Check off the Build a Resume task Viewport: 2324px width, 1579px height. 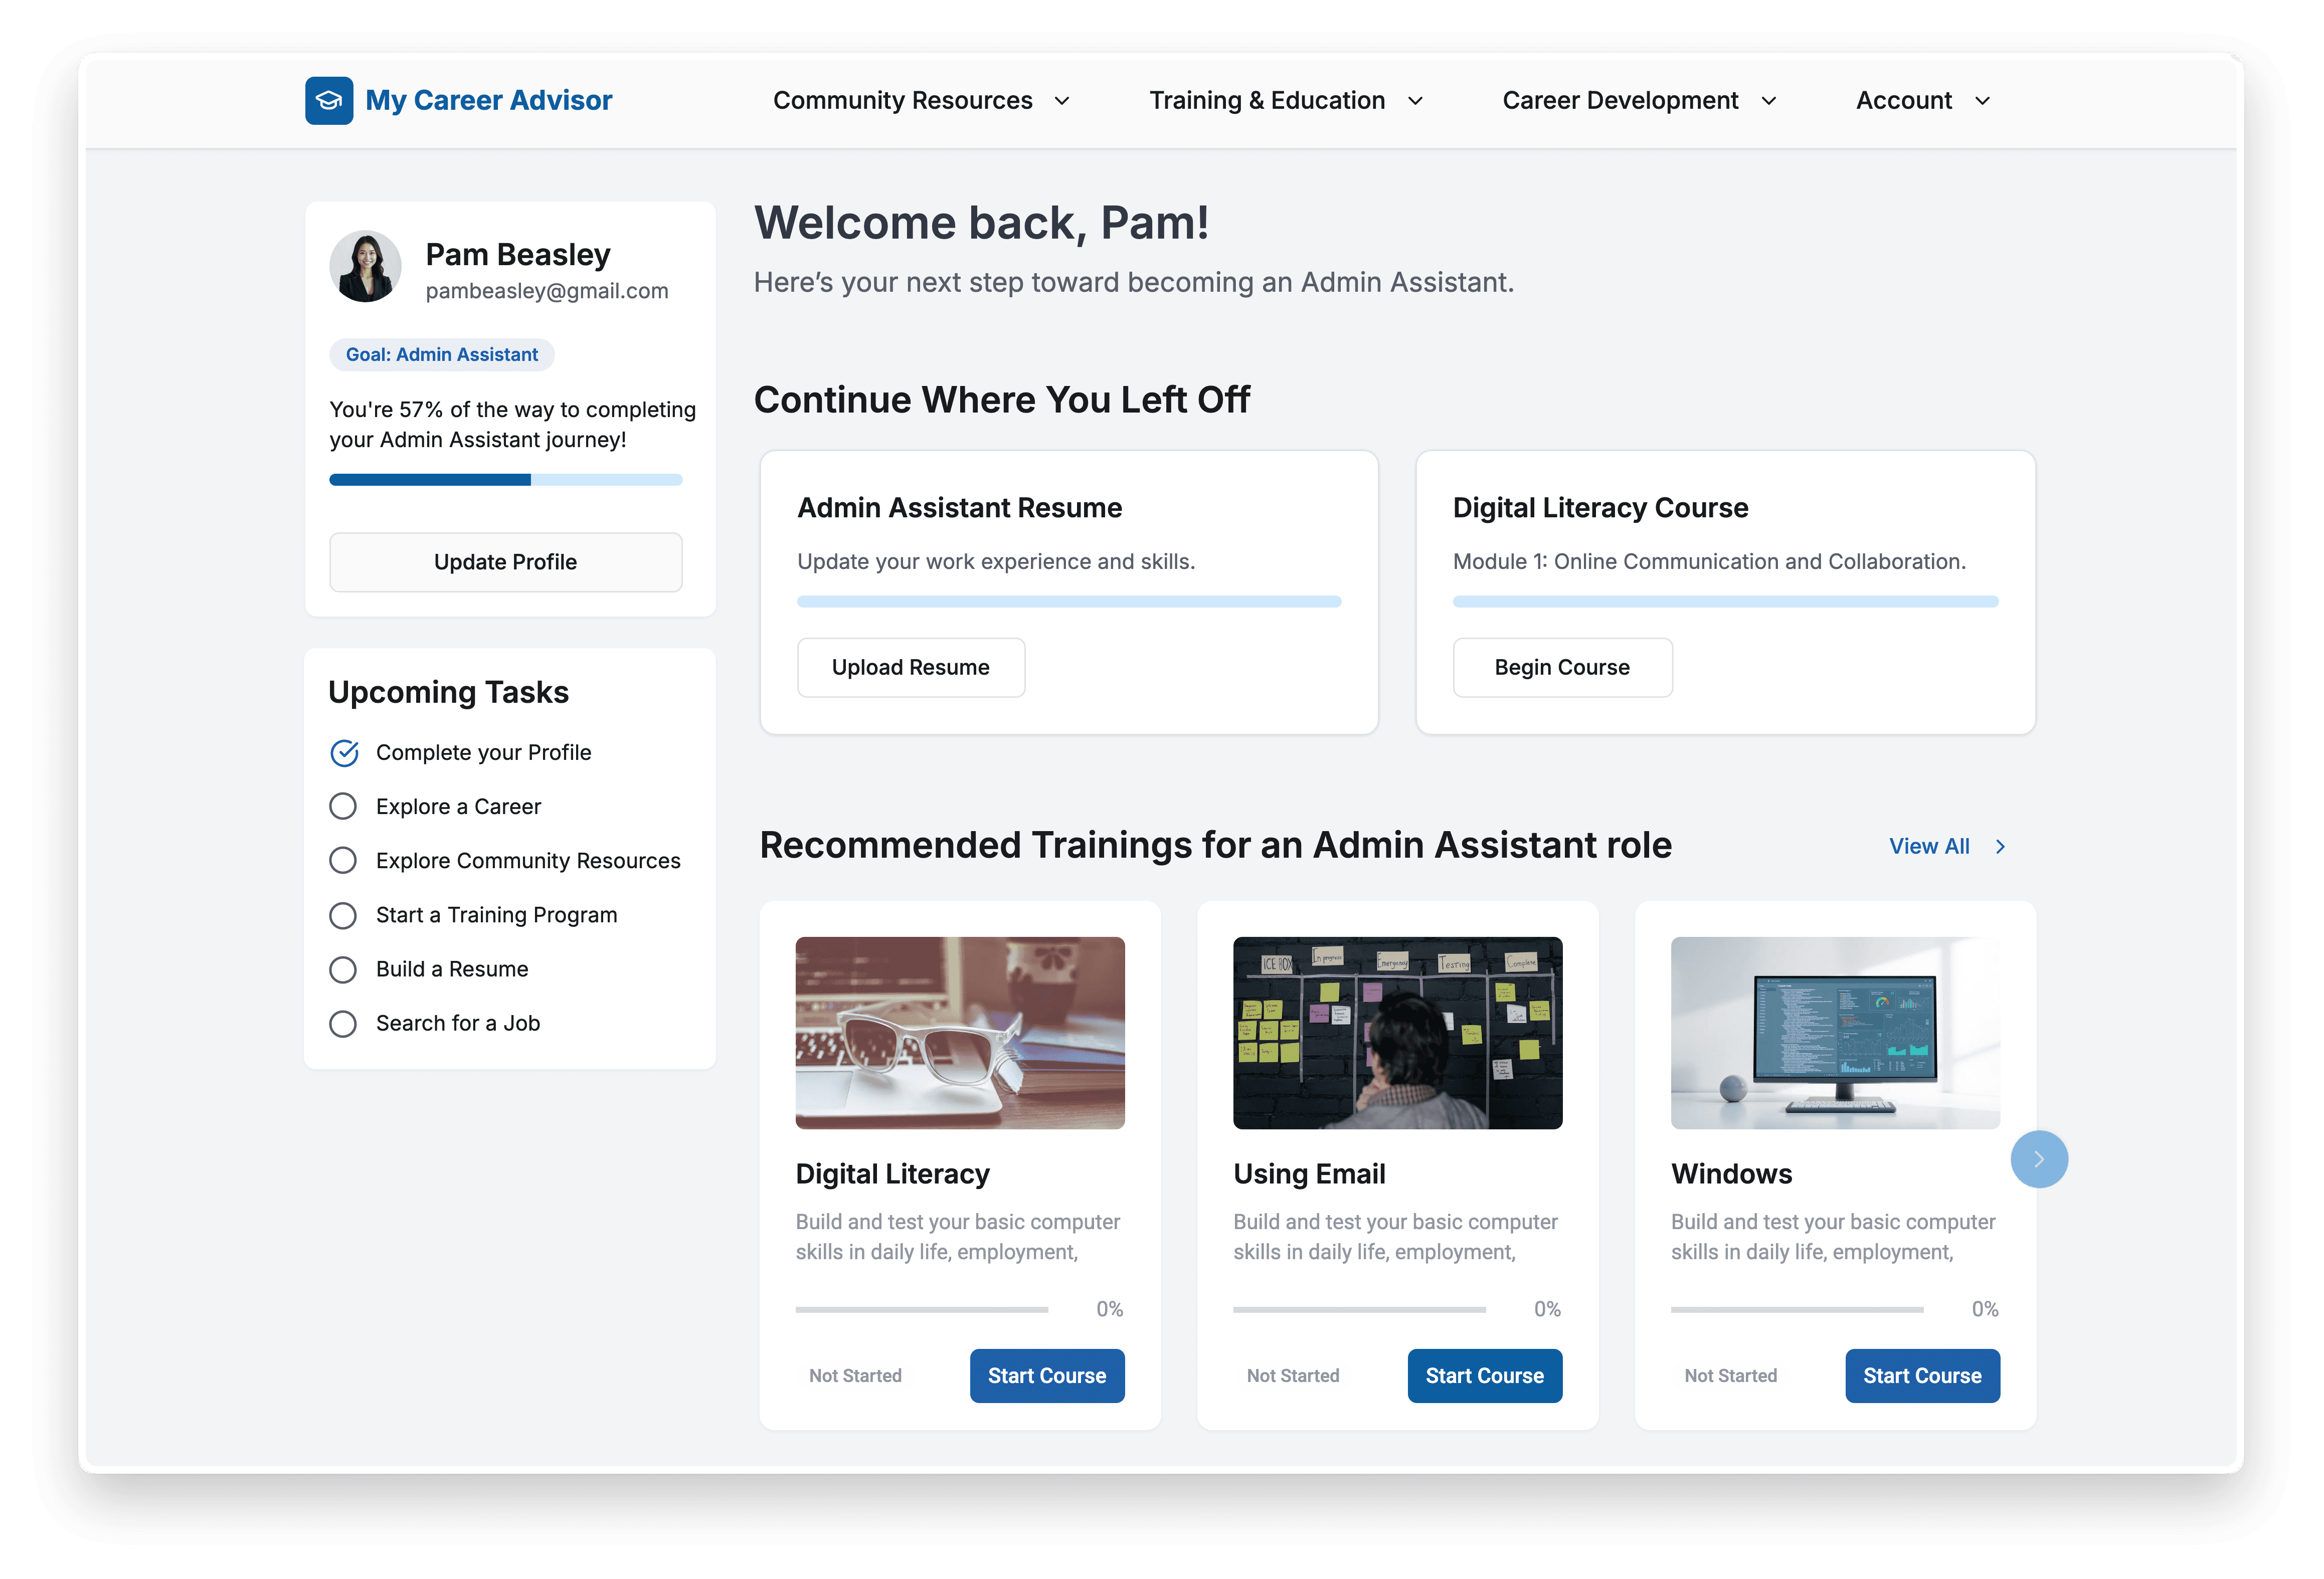[343, 970]
